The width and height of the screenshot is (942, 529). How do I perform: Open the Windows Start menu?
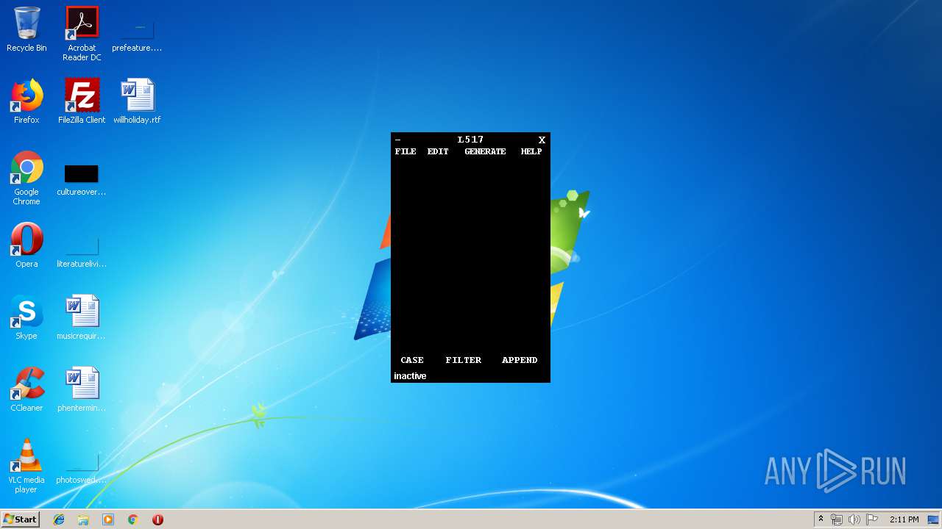coord(20,519)
